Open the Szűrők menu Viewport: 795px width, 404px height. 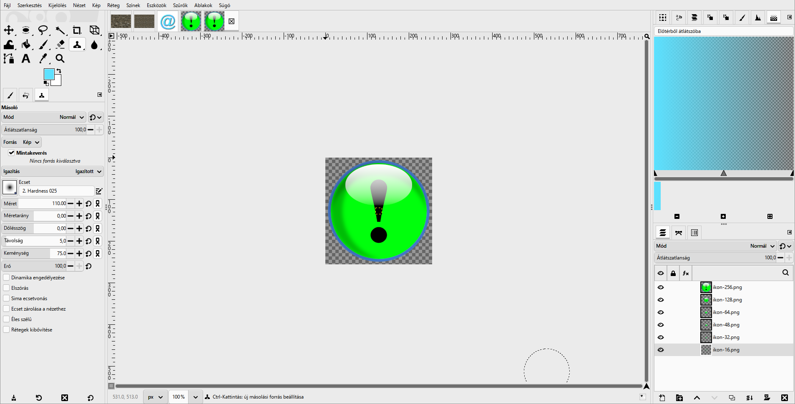(180, 5)
